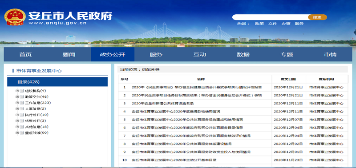Click hot word link 办事
The width and height of the screenshot is (356, 168).
pyautogui.click(x=286, y=24)
